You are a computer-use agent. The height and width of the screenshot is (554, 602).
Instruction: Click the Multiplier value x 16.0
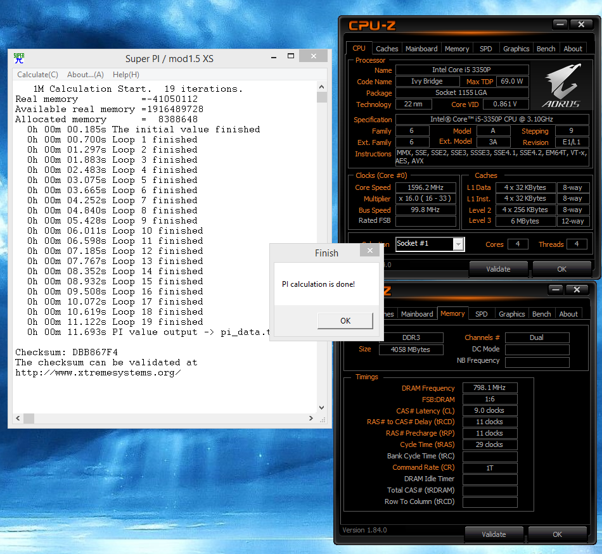pyautogui.click(x=425, y=198)
